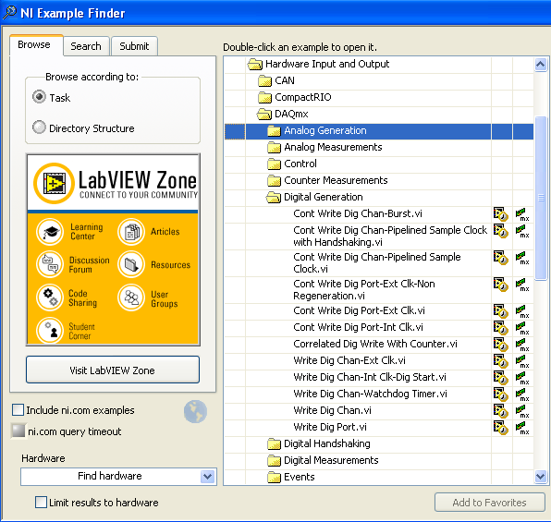Expand the Digital Handshaking folder
This screenshot has width=551, height=522.
(274, 444)
